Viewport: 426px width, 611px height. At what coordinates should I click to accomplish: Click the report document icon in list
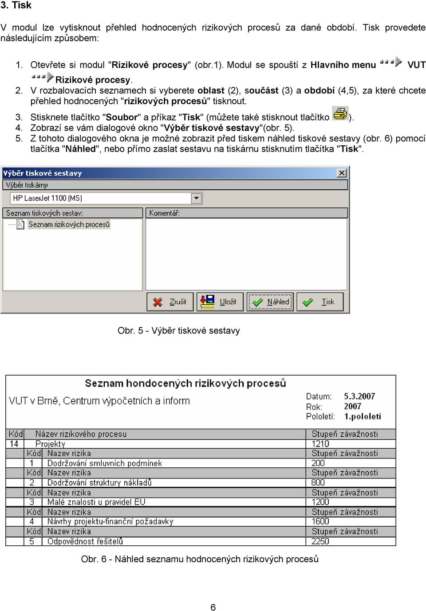(x=20, y=225)
